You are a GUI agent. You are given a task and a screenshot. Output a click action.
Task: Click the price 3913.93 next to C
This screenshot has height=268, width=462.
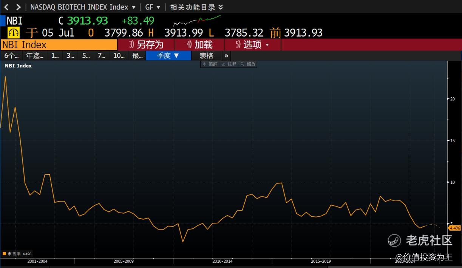coord(88,20)
